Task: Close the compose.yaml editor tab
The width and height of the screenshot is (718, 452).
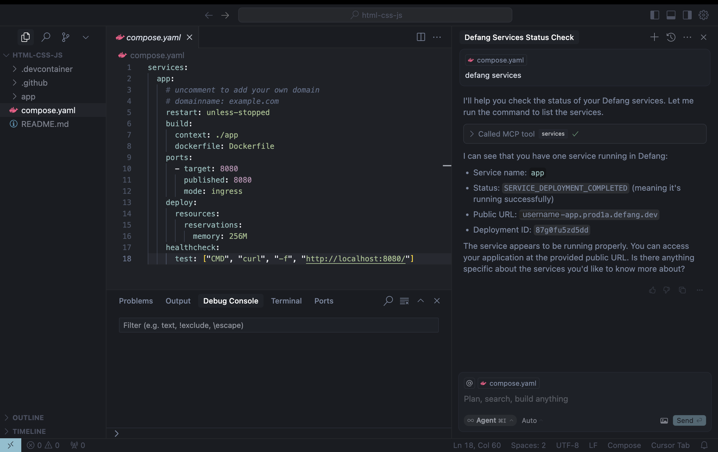Action: click(189, 37)
